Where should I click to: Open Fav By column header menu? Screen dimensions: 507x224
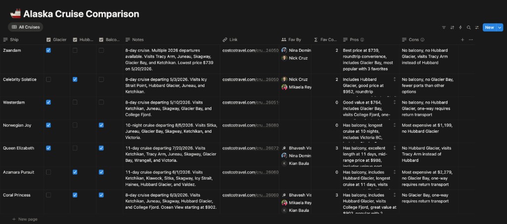[295, 39]
